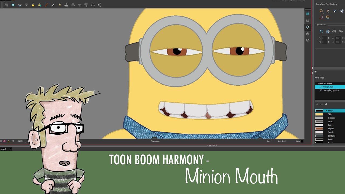Click the snap and align star icon
Screen dimensions: 345x194
pyautogui.click(x=335, y=11)
